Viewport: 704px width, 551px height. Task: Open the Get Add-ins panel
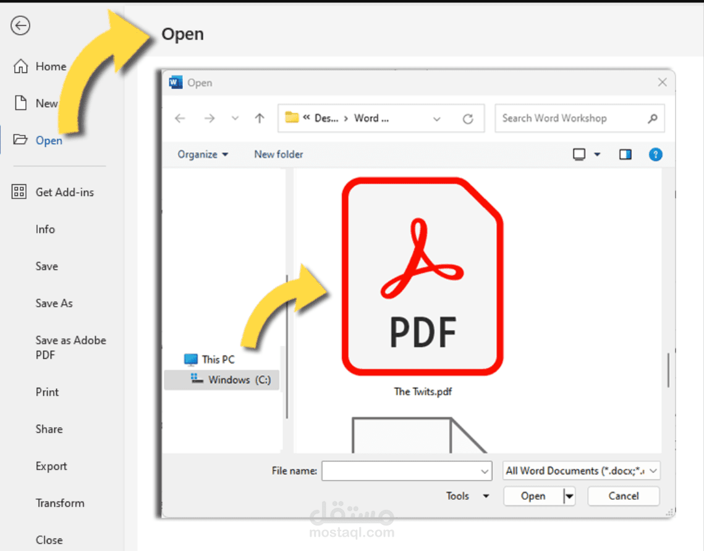65,192
